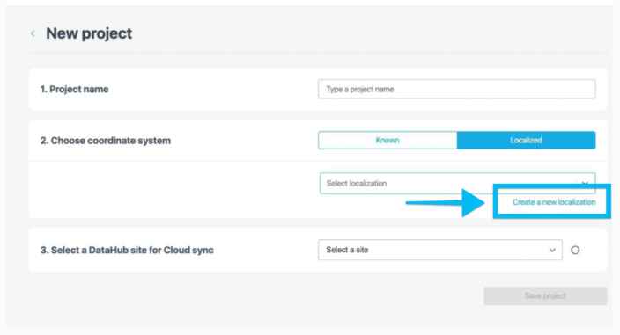Select the Known coordinate system option
The height and width of the screenshot is (335, 620).
(x=387, y=140)
